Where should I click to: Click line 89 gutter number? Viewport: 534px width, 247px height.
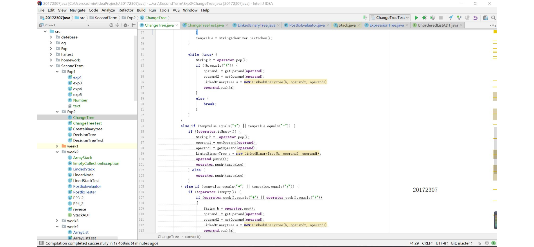pyautogui.click(x=142, y=99)
